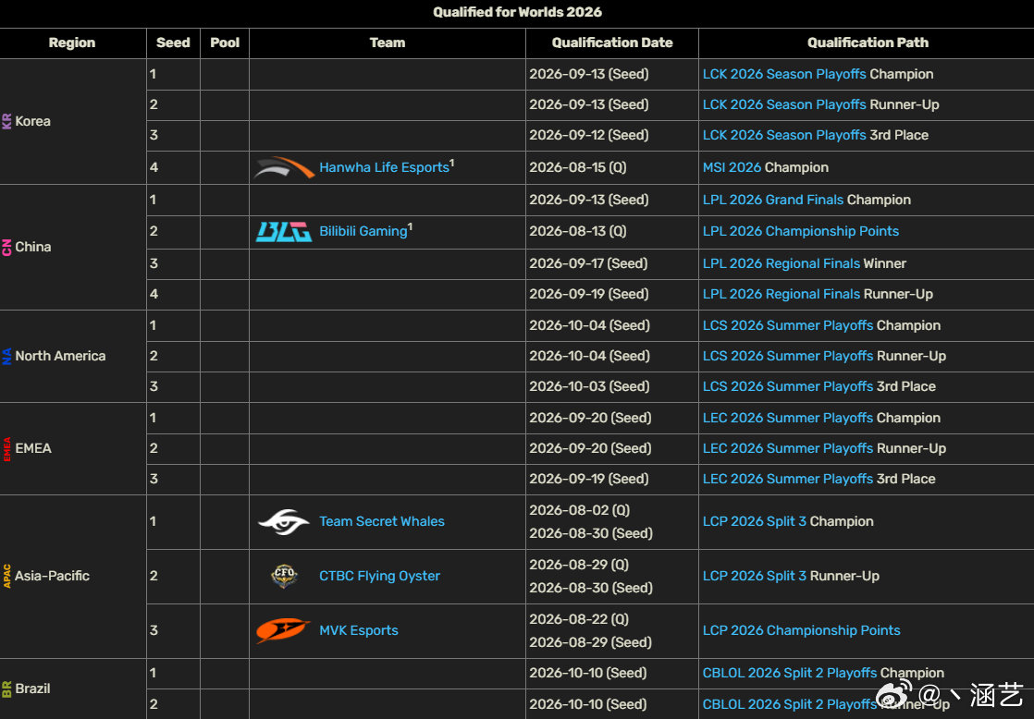Open LCS 2026 Summer Playoffs link in 3rd Place row

787,386
